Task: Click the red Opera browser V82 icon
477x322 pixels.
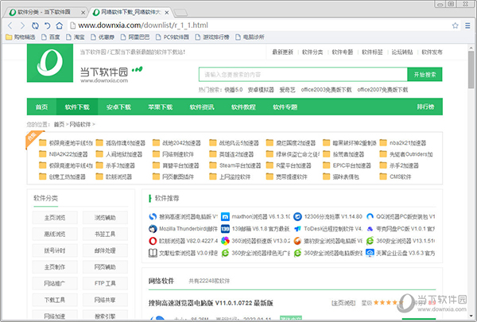Action: (153, 241)
